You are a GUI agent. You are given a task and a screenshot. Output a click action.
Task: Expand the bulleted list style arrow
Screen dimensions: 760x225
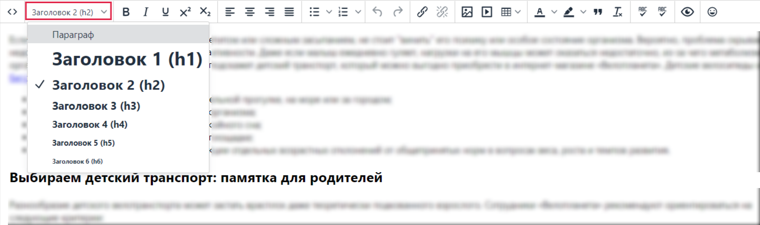[x=329, y=12]
